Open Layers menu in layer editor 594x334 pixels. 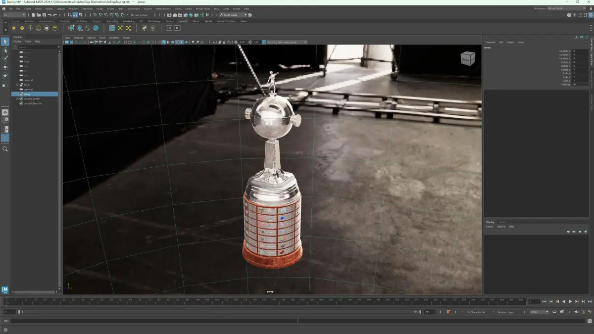[489, 227]
